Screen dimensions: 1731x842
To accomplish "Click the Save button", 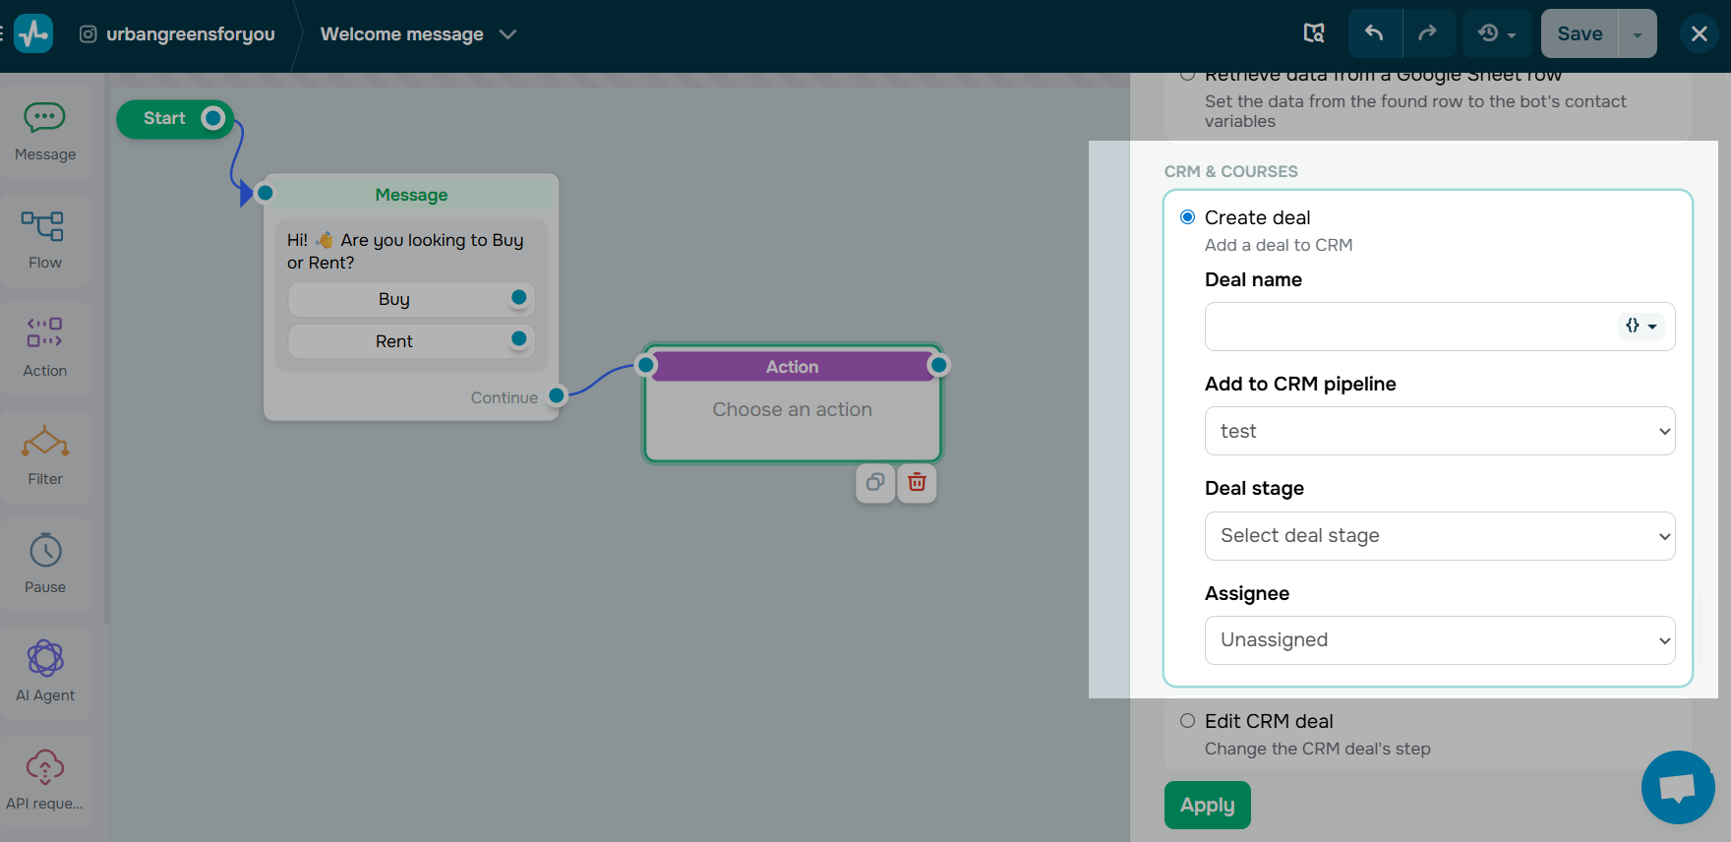I will pyautogui.click(x=1579, y=33).
